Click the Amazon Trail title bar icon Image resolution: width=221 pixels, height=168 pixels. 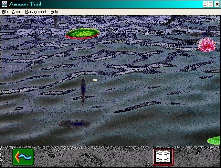click(4, 4)
